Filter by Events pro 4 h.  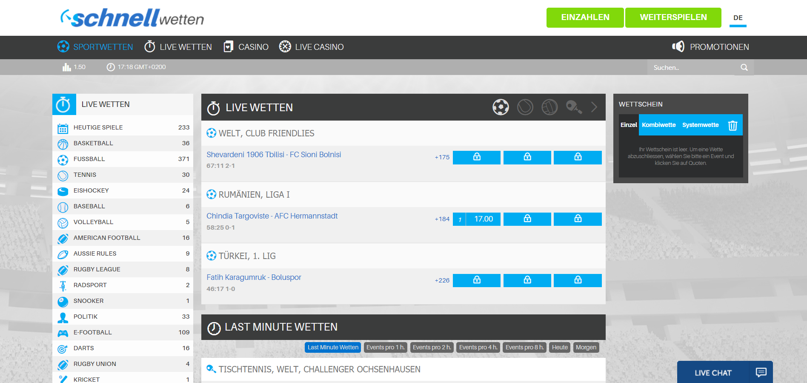tap(478, 347)
